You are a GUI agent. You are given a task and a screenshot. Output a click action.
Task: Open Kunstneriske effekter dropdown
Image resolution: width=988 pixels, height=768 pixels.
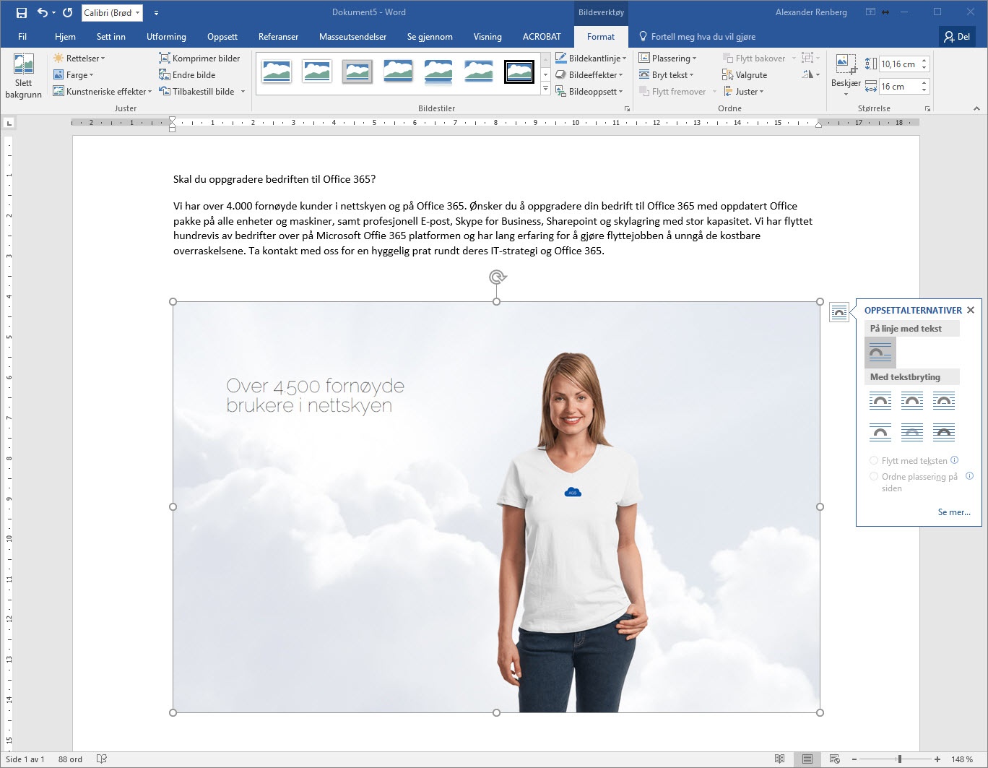[x=102, y=91]
